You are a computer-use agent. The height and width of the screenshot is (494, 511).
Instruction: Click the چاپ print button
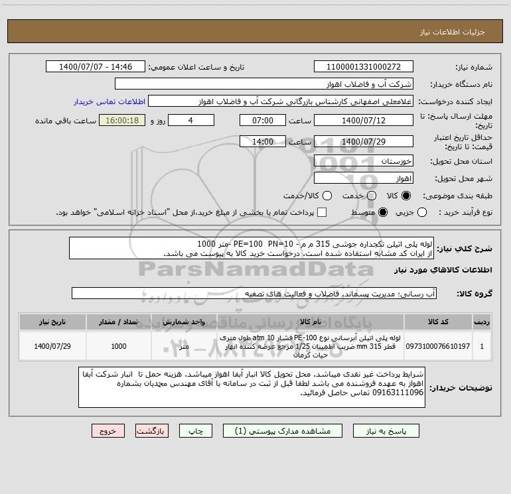click(196, 431)
